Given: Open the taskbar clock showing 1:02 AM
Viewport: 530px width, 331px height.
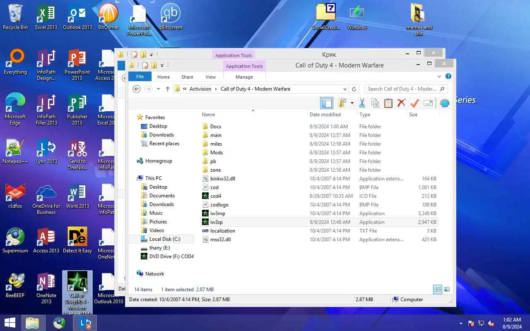Looking at the screenshot, I should [512, 323].
